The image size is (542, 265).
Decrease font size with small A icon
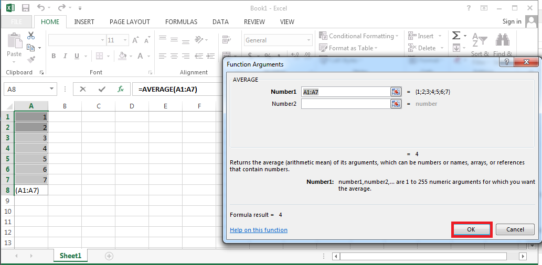(x=147, y=40)
